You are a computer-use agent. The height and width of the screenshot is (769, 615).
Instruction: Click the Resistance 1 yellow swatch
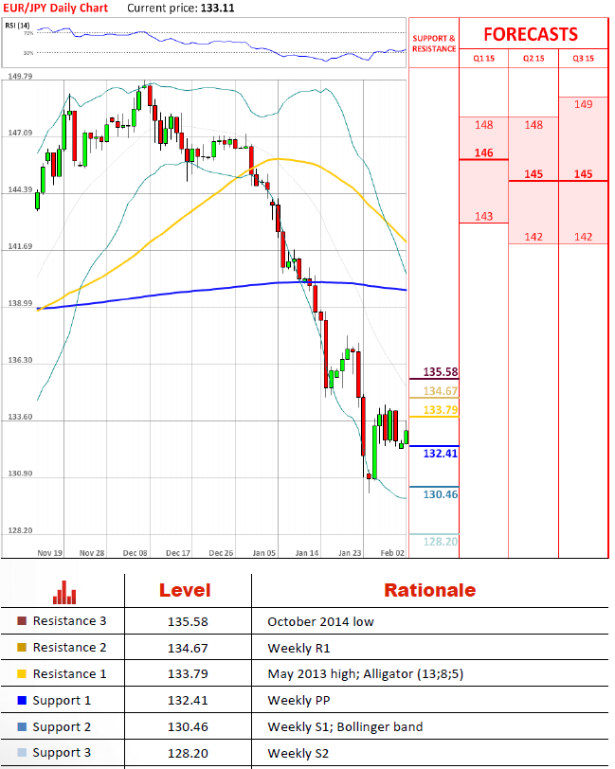pyautogui.click(x=22, y=674)
